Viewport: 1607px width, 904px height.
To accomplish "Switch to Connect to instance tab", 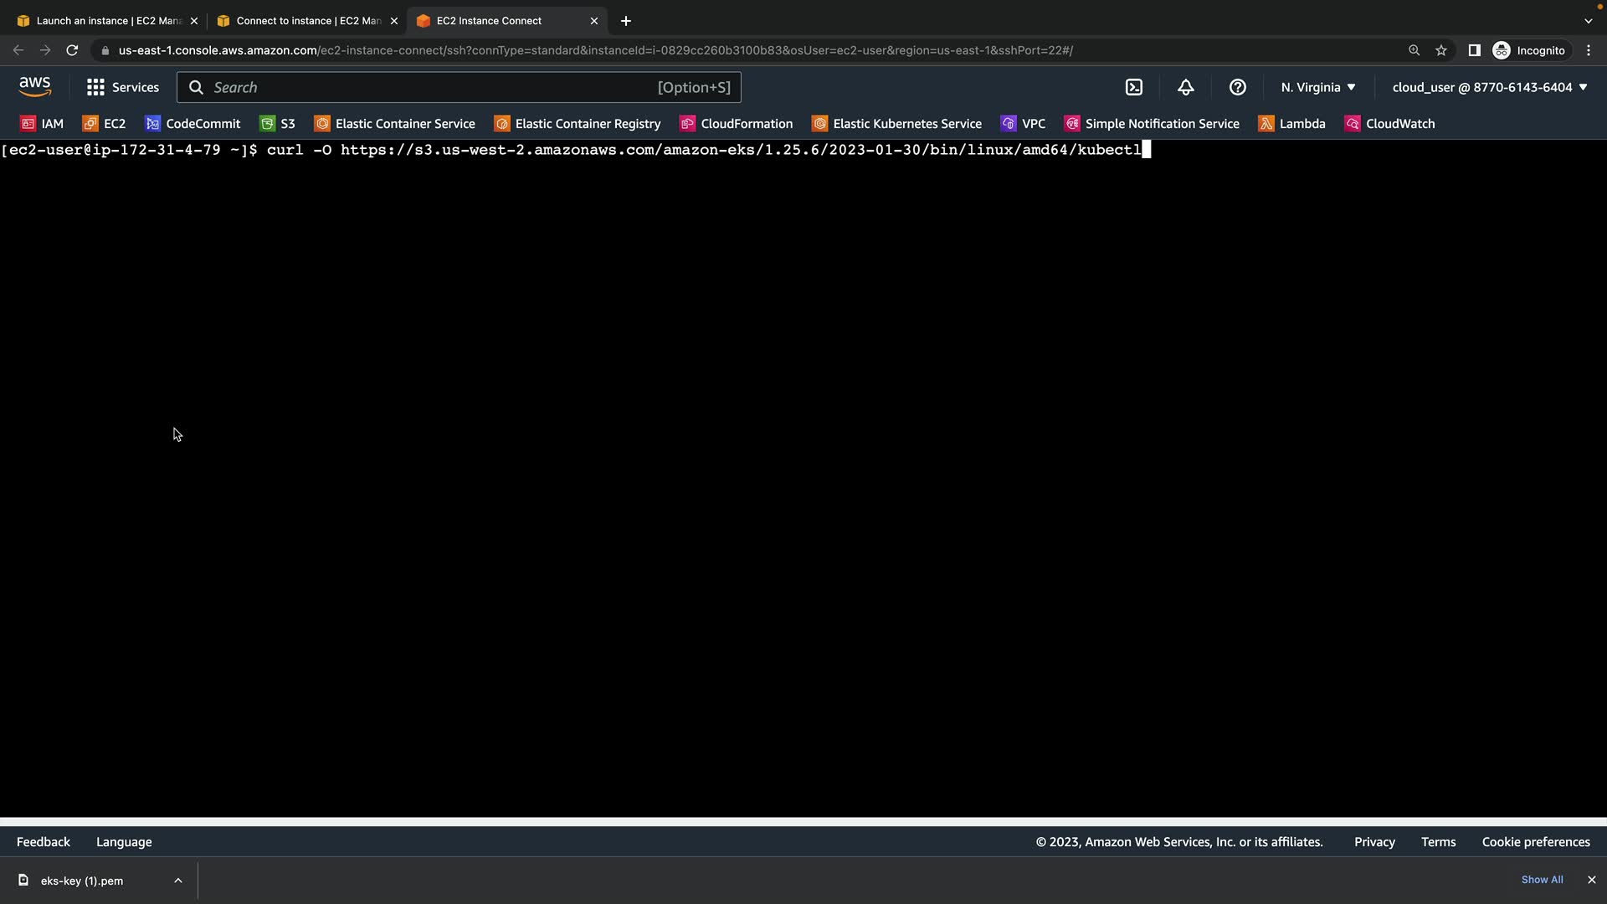I will pyautogui.click(x=306, y=21).
